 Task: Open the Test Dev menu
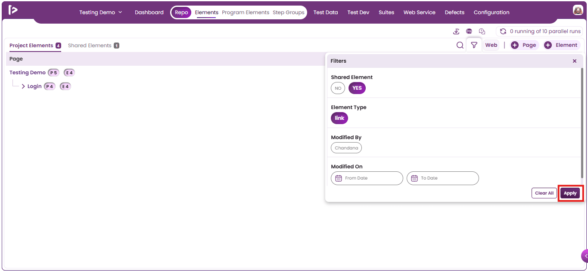pyautogui.click(x=358, y=12)
